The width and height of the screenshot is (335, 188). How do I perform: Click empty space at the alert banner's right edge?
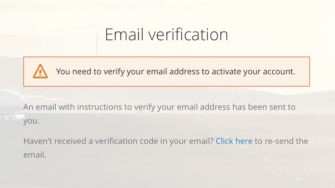pos(303,72)
